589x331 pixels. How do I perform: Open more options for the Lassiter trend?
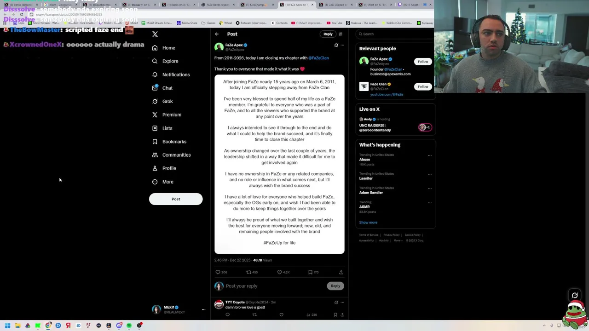tap(430, 174)
